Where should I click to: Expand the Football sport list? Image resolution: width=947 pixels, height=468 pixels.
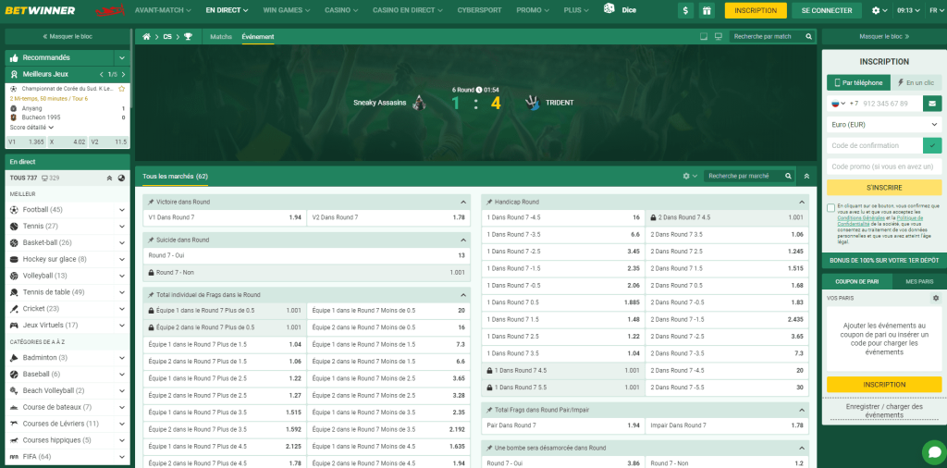coord(122,210)
